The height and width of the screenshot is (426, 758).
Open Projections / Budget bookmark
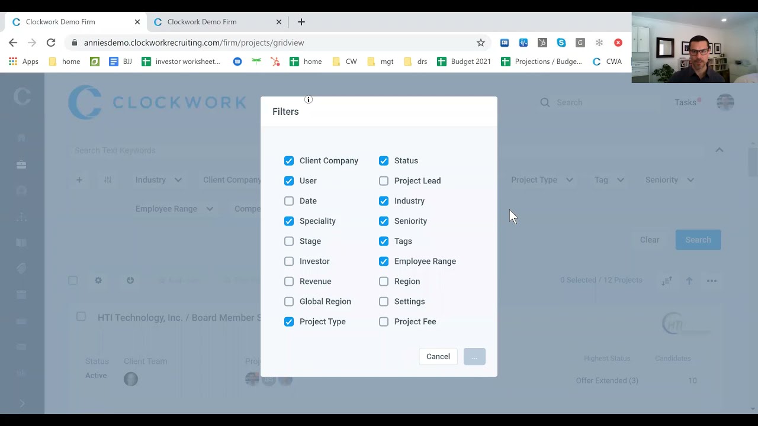click(542, 62)
